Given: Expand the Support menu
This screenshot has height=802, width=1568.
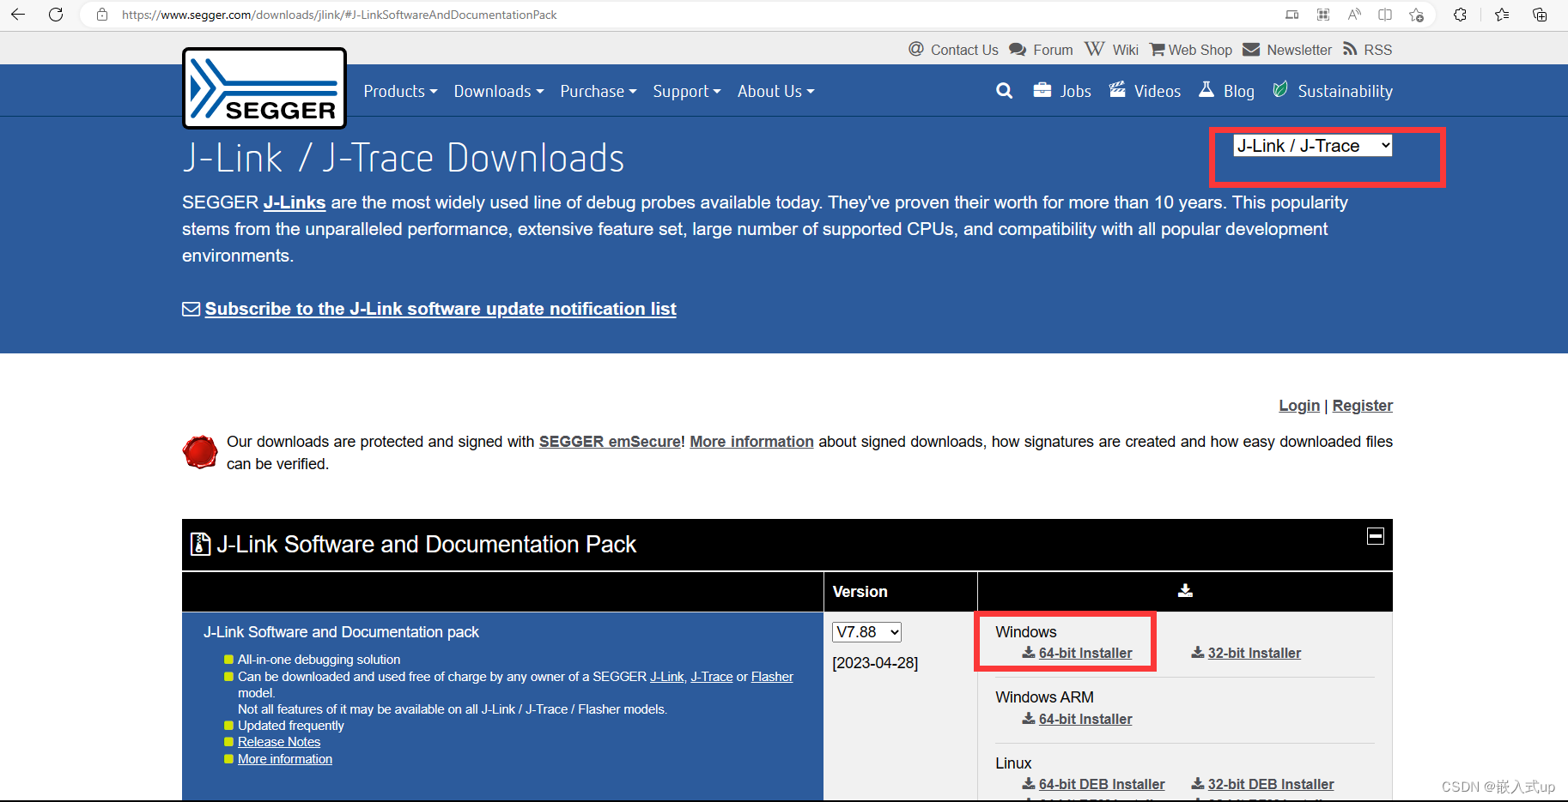Looking at the screenshot, I should (687, 91).
